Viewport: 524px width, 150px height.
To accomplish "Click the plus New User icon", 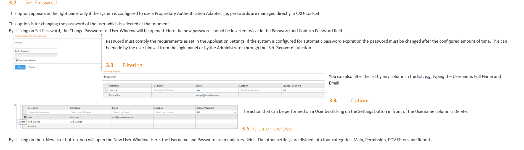I will pos(105,77).
